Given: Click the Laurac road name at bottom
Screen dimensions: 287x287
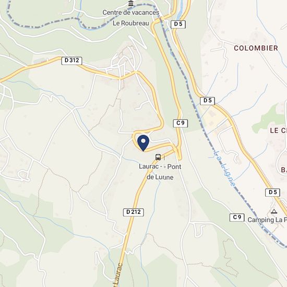Looking at the screenshot, I should 117,275.
